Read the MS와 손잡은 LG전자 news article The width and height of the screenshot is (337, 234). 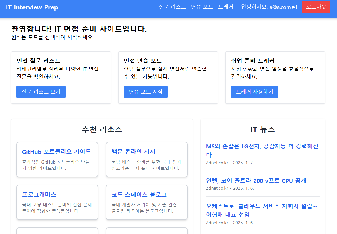[x=262, y=150]
